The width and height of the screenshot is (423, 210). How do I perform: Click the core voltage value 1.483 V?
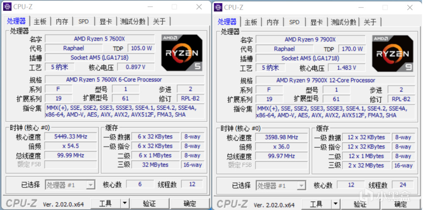347,68
